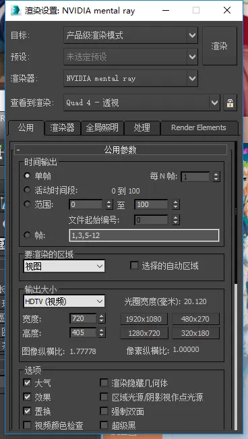The height and width of the screenshot is (439, 248).
Task: Click the 像素纵横比 value 1.00000
Action: [x=186, y=350]
